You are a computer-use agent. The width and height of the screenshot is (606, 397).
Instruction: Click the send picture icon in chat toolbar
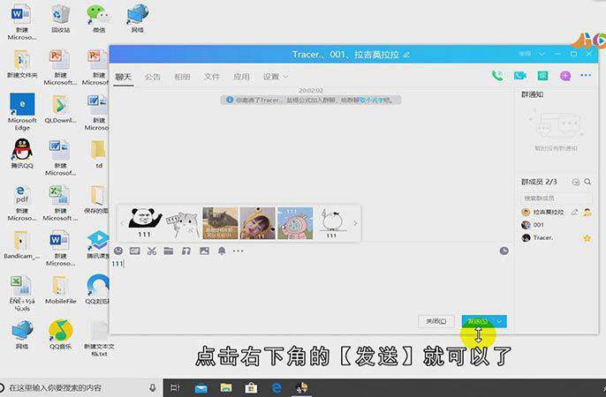204,251
